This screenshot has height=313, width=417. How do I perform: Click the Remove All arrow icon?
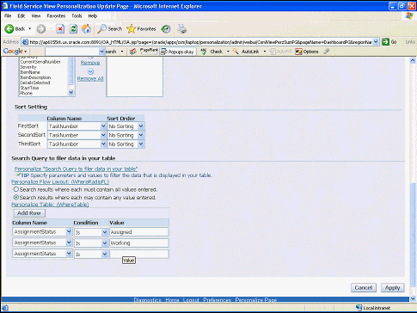tap(90, 71)
